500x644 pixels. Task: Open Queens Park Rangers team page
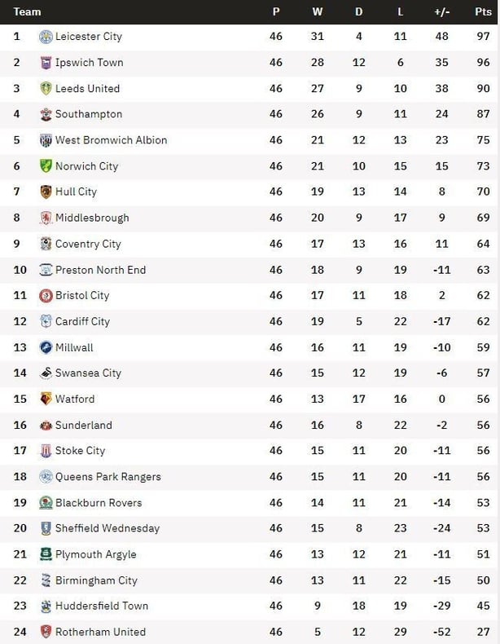pos(108,477)
